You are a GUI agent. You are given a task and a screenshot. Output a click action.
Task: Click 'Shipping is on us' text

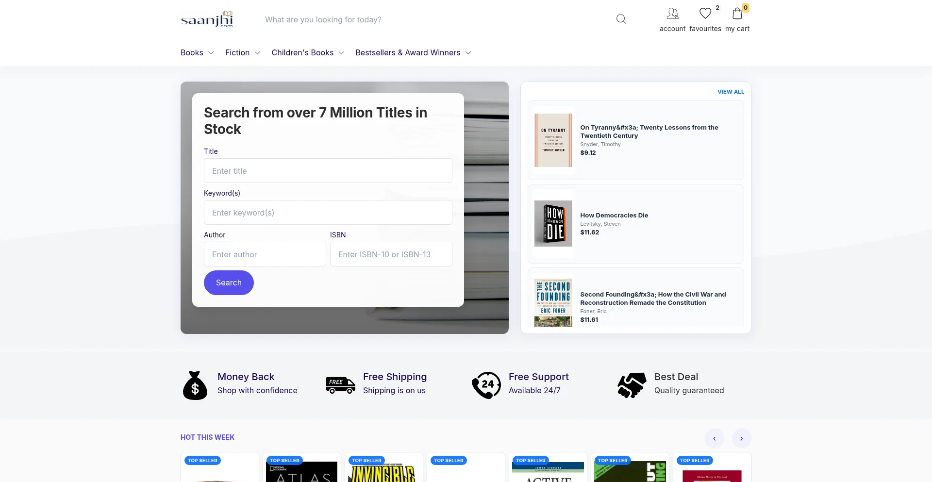coord(394,391)
